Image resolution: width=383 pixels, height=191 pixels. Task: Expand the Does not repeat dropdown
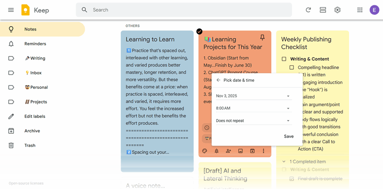pos(253,121)
